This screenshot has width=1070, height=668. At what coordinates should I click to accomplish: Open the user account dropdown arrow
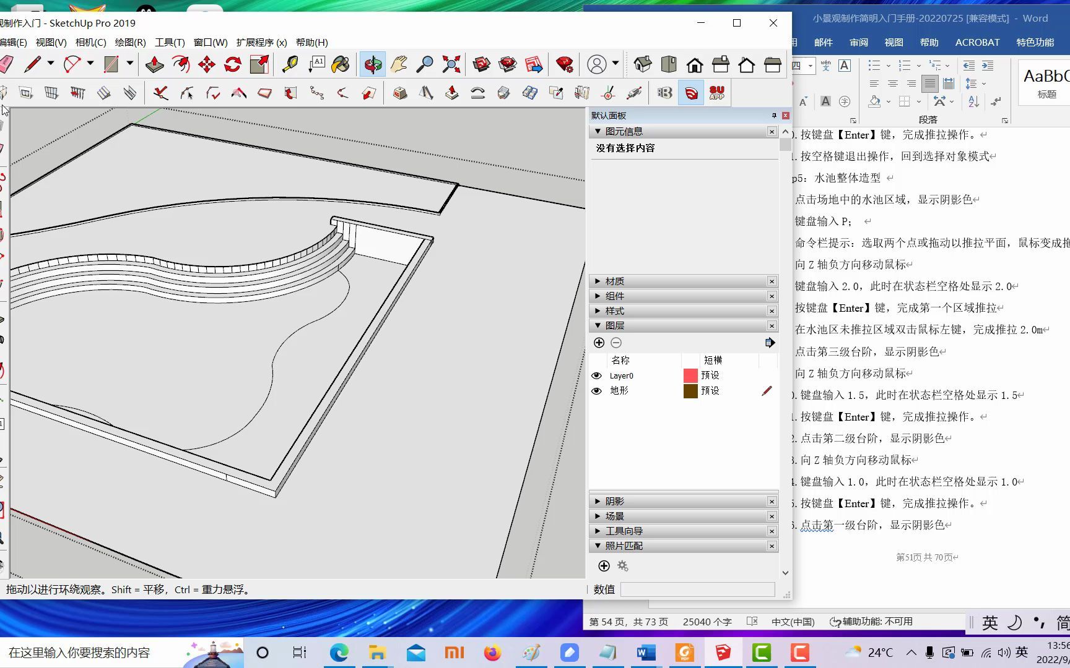point(615,63)
